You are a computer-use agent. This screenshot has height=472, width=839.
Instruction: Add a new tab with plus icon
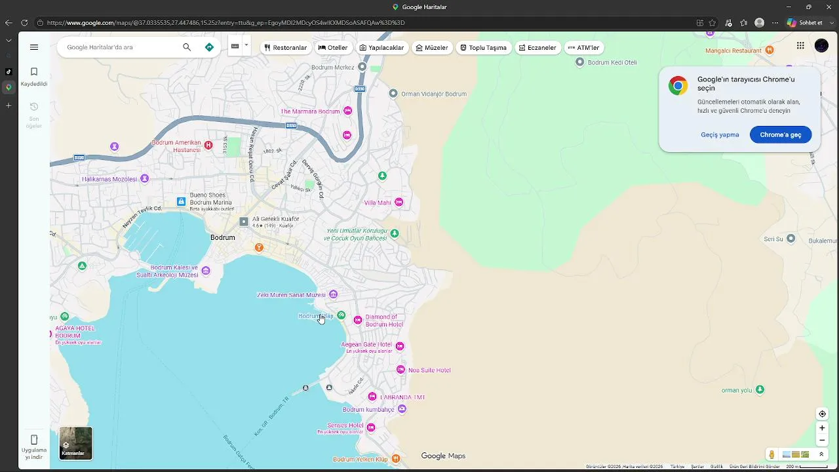[9, 106]
